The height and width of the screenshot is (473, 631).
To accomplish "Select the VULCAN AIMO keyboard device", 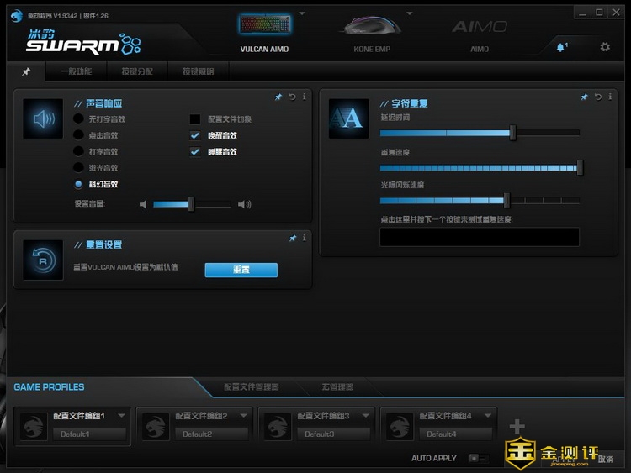I will 264,31.
